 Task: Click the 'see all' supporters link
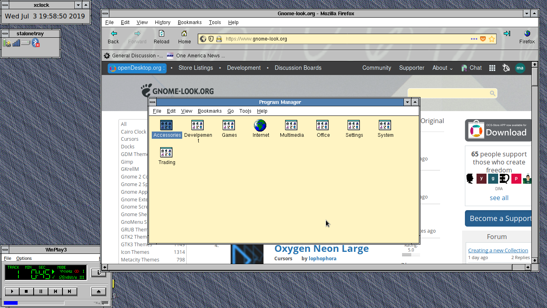point(499,198)
